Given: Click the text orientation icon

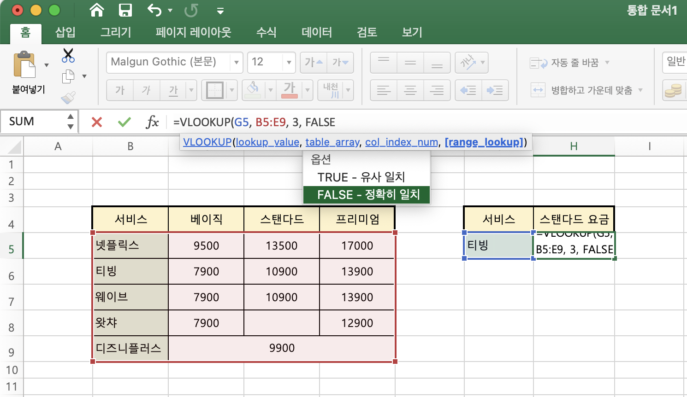Looking at the screenshot, I should pyautogui.click(x=468, y=62).
